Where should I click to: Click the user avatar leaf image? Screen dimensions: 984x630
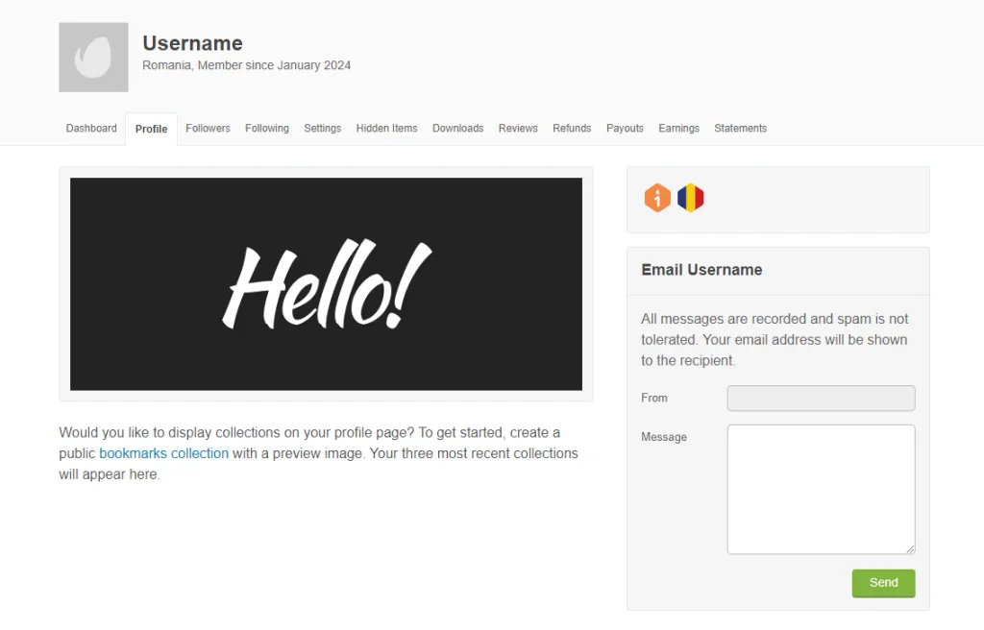tap(93, 58)
